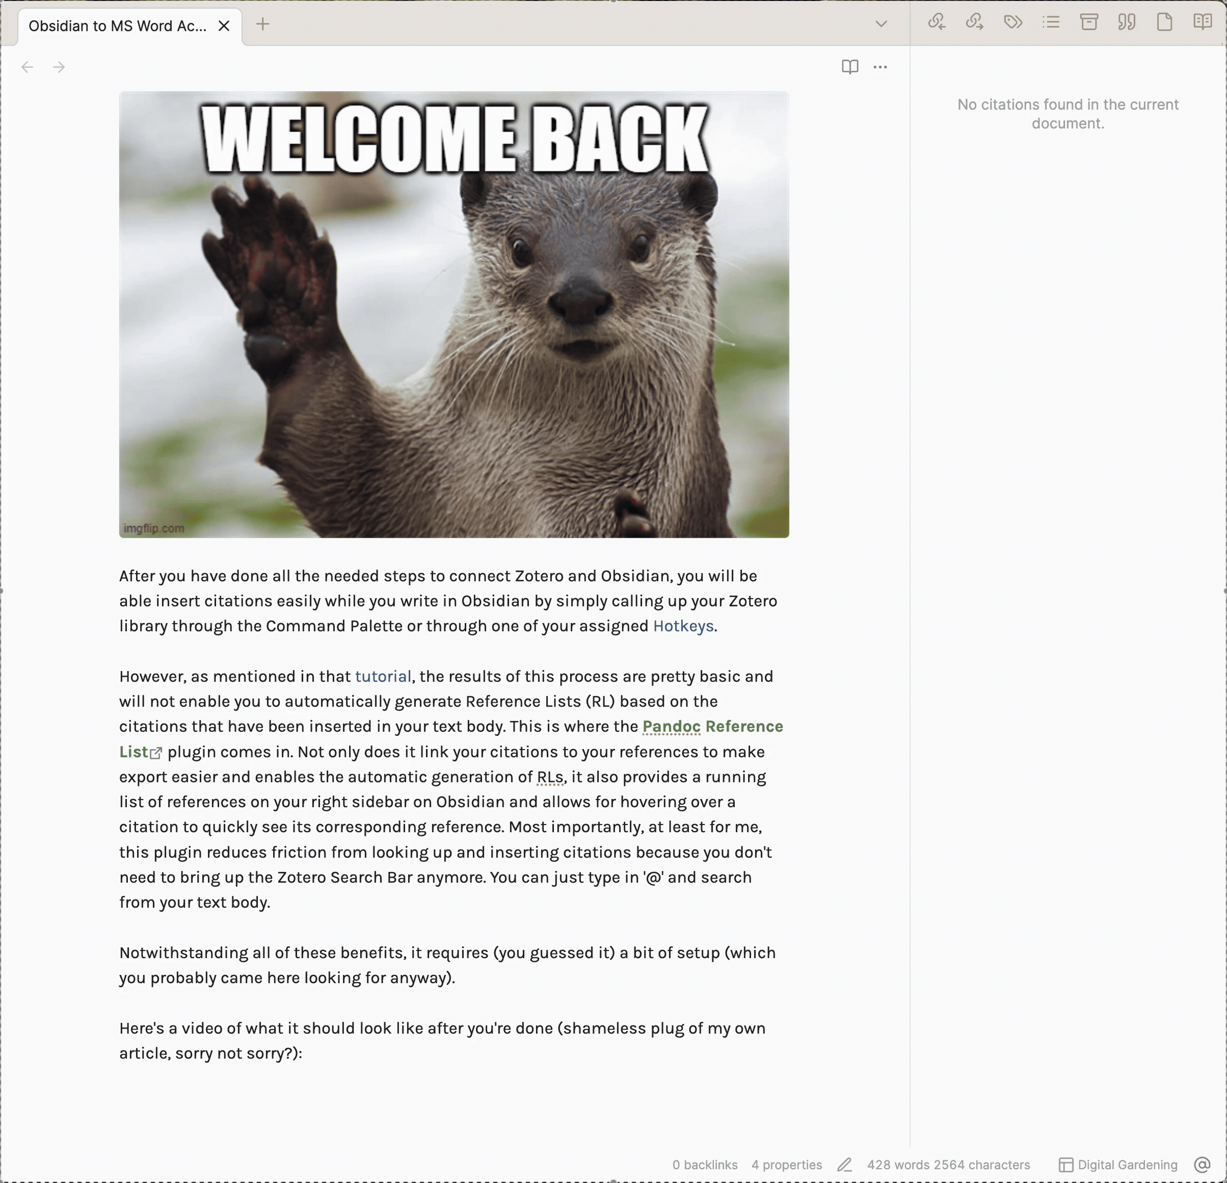
Task: Open the Hotkeys link
Action: tap(683, 625)
